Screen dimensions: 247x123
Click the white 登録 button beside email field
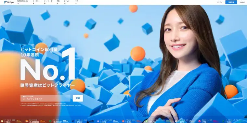[78, 98]
